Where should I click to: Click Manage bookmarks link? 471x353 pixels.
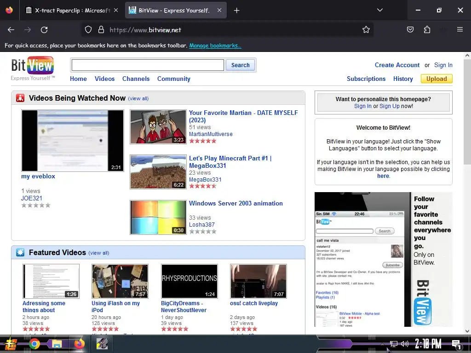point(215,46)
